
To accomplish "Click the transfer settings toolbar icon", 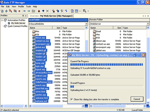I will [85, 11].
